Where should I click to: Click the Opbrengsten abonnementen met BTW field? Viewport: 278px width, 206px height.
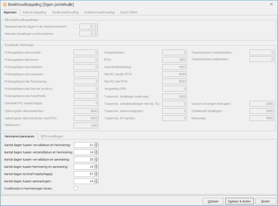coord(86,118)
